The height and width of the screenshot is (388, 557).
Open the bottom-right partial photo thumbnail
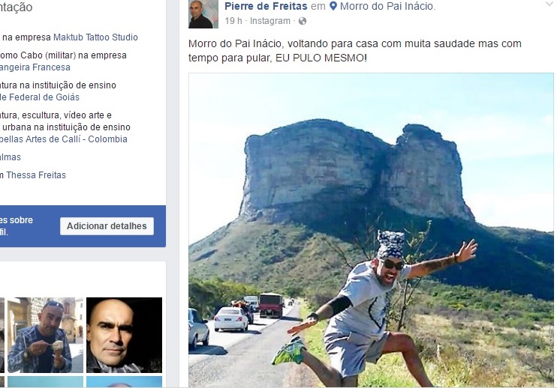[x=124, y=382]
